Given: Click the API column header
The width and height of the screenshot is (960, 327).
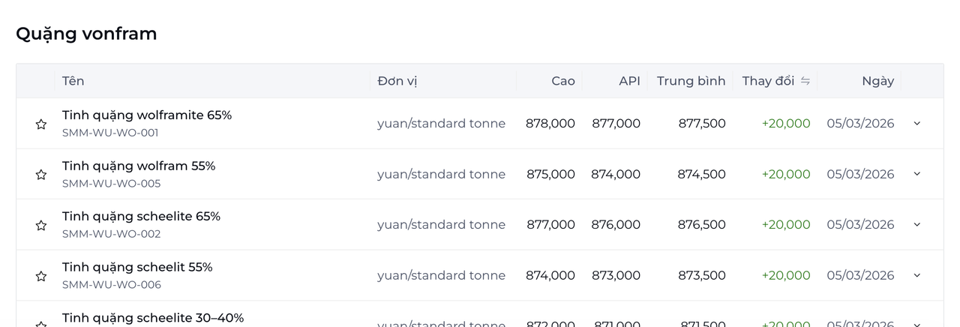Looking at the screenshot, I should pos(629,81).
